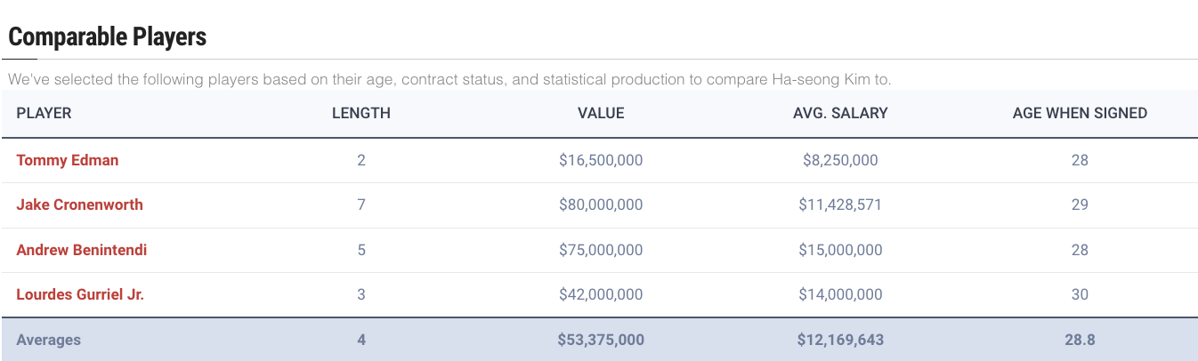Viewport: 1198px width, 361px height.
Task: Select the $12,169,643 average salary total
Action: pos(840,340)
